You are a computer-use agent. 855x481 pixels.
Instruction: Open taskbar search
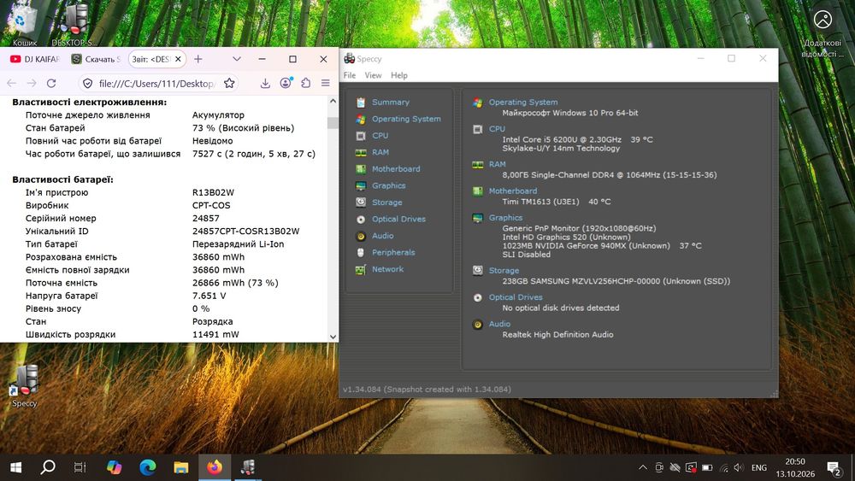click(x=47, y=467)
